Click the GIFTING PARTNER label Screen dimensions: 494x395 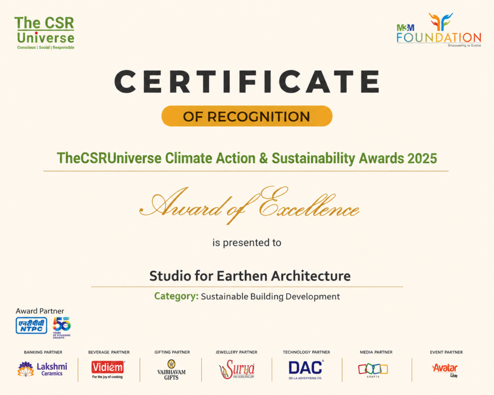pos(172,352)
